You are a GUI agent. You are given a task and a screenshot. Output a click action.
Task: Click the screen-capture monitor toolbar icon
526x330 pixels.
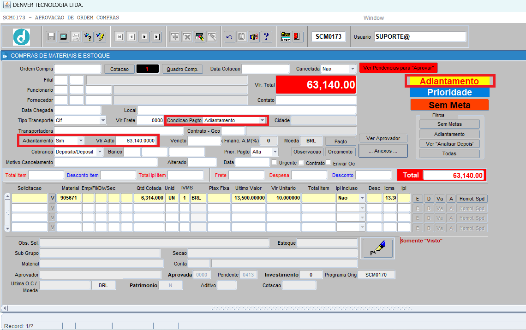63,36
